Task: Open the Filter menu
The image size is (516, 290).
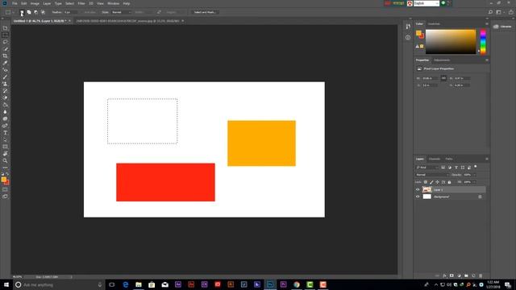Action: (x=81, y=3)
